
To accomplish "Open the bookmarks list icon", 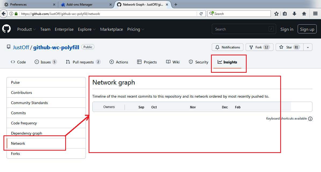I will point(285,14).
